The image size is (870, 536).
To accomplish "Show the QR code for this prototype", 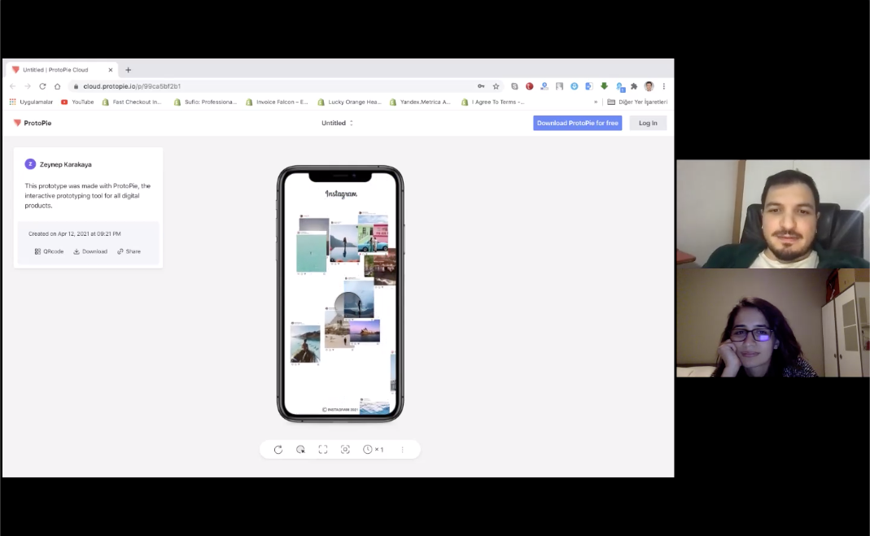I will [49, 251].
